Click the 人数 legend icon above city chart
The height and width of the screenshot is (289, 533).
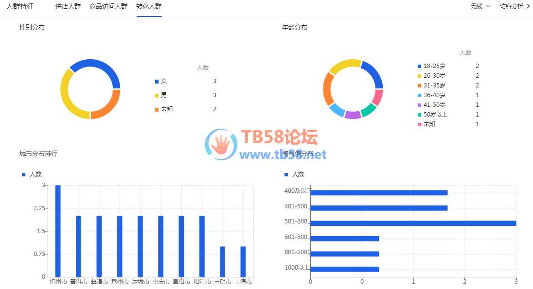click(23, 174)
